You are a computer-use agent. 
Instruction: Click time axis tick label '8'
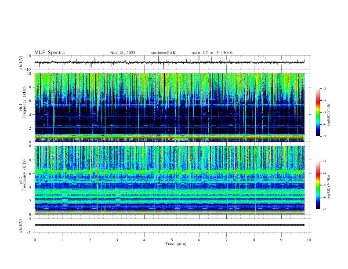point(254,240)
